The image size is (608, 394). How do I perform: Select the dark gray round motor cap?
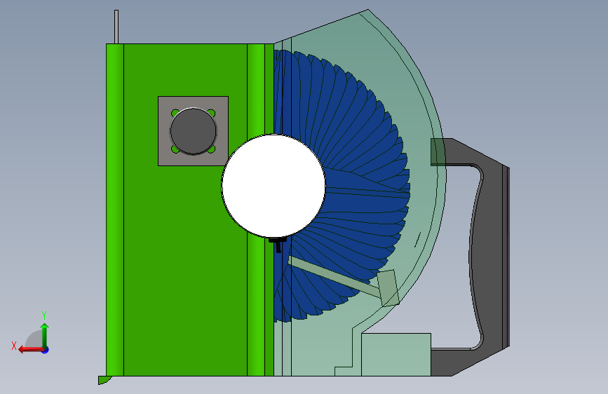point(193,131)
